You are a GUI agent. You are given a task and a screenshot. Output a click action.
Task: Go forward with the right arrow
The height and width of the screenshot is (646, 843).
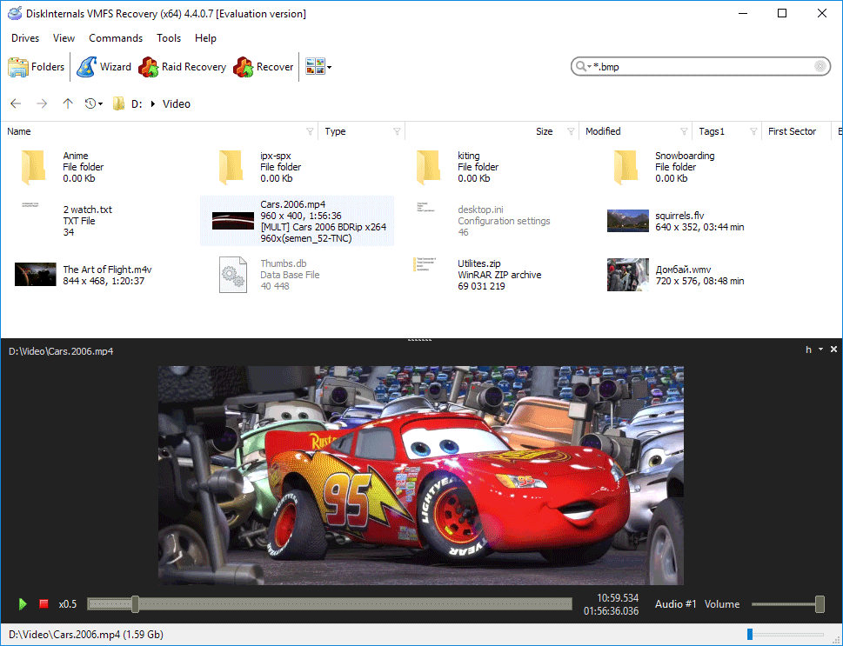pyautogui.click(x=42, y=103)
